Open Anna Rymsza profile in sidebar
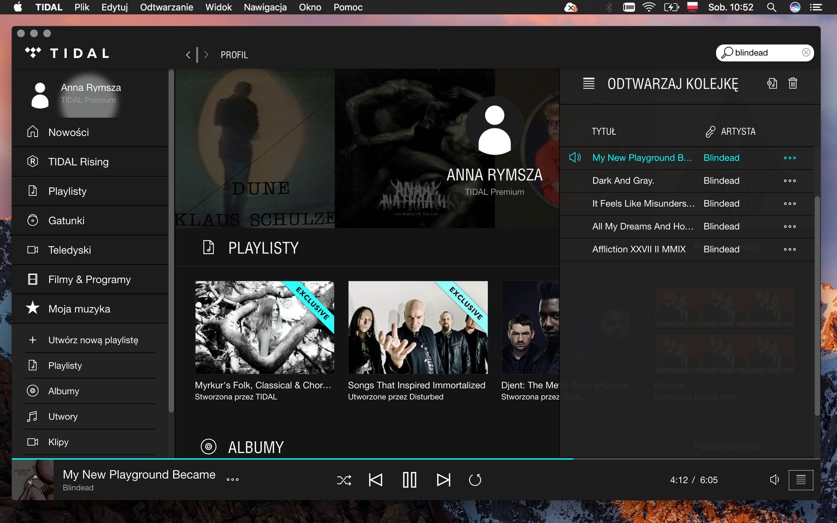 click(90, 94)
